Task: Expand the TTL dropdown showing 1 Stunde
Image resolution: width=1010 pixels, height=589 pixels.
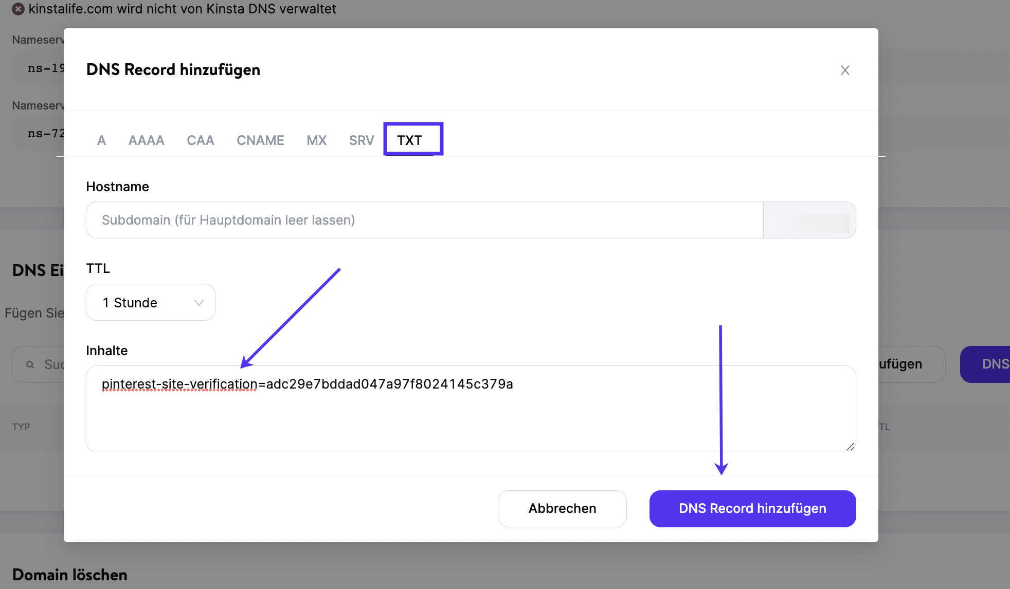Action: 150,303
